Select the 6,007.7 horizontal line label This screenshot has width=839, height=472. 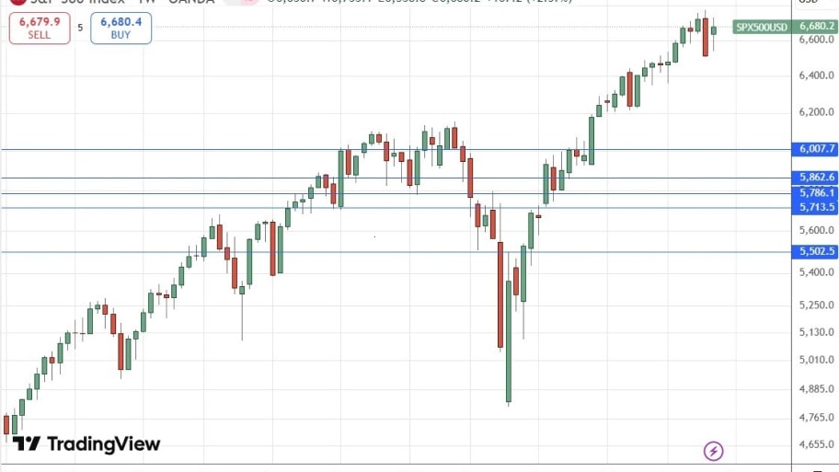pyautogui.click(x=818, y=149)
